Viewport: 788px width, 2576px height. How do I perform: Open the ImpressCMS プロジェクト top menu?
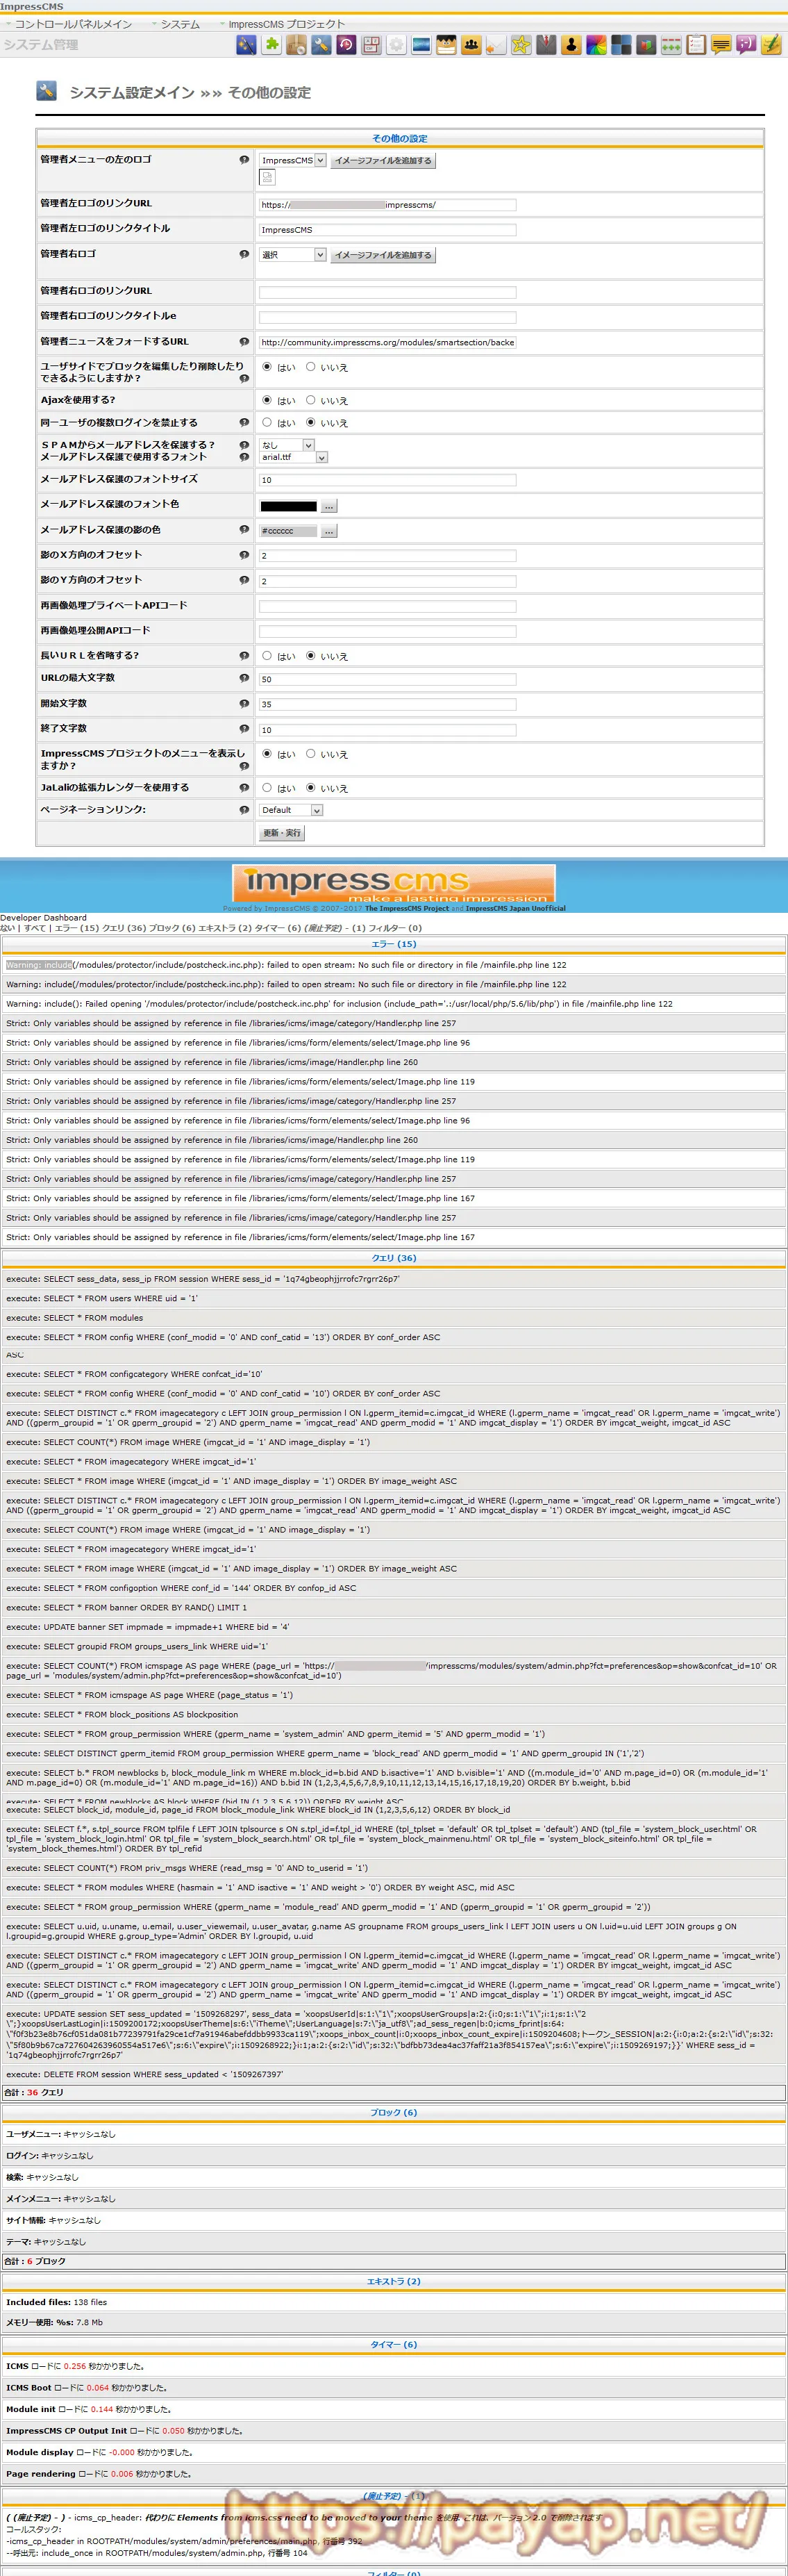point(287,24)
